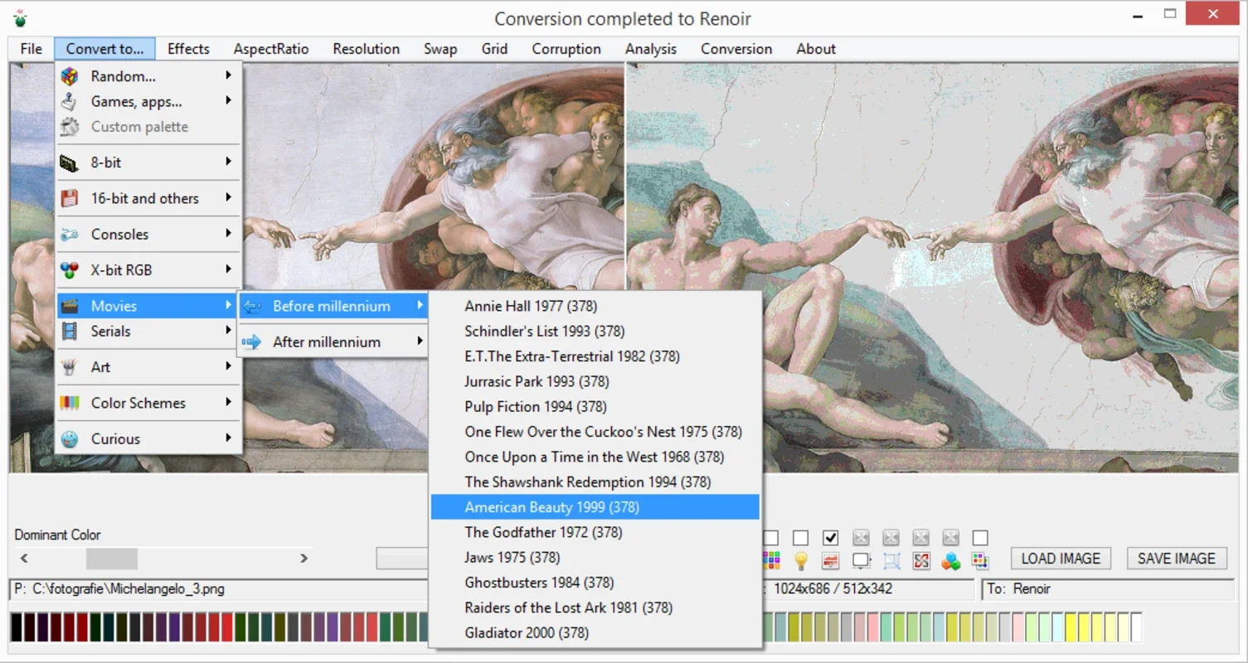The width and height of the screenshot is (1248, 663).
Task: Click the color grid icon in the bottom toolbar
Action: coord(771,561)
